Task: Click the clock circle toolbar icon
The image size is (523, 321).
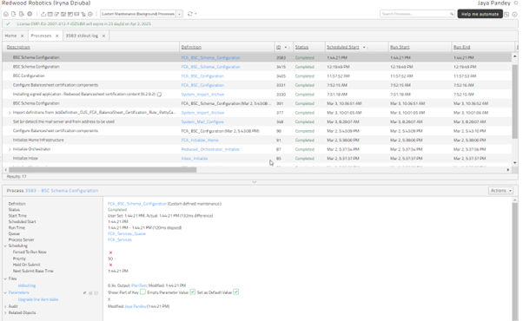Action: click(90, 14)
